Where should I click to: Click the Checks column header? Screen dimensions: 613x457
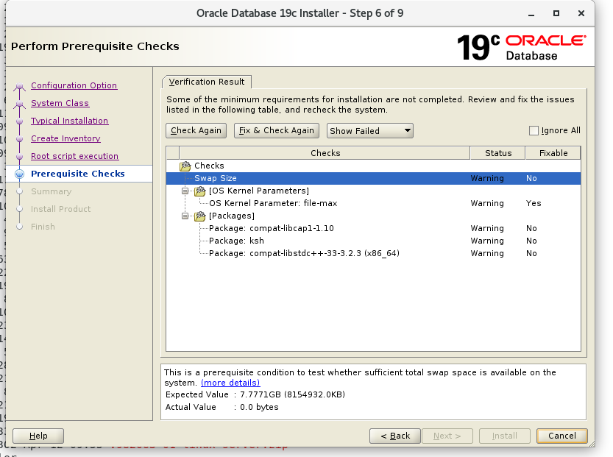pos(325,153)
